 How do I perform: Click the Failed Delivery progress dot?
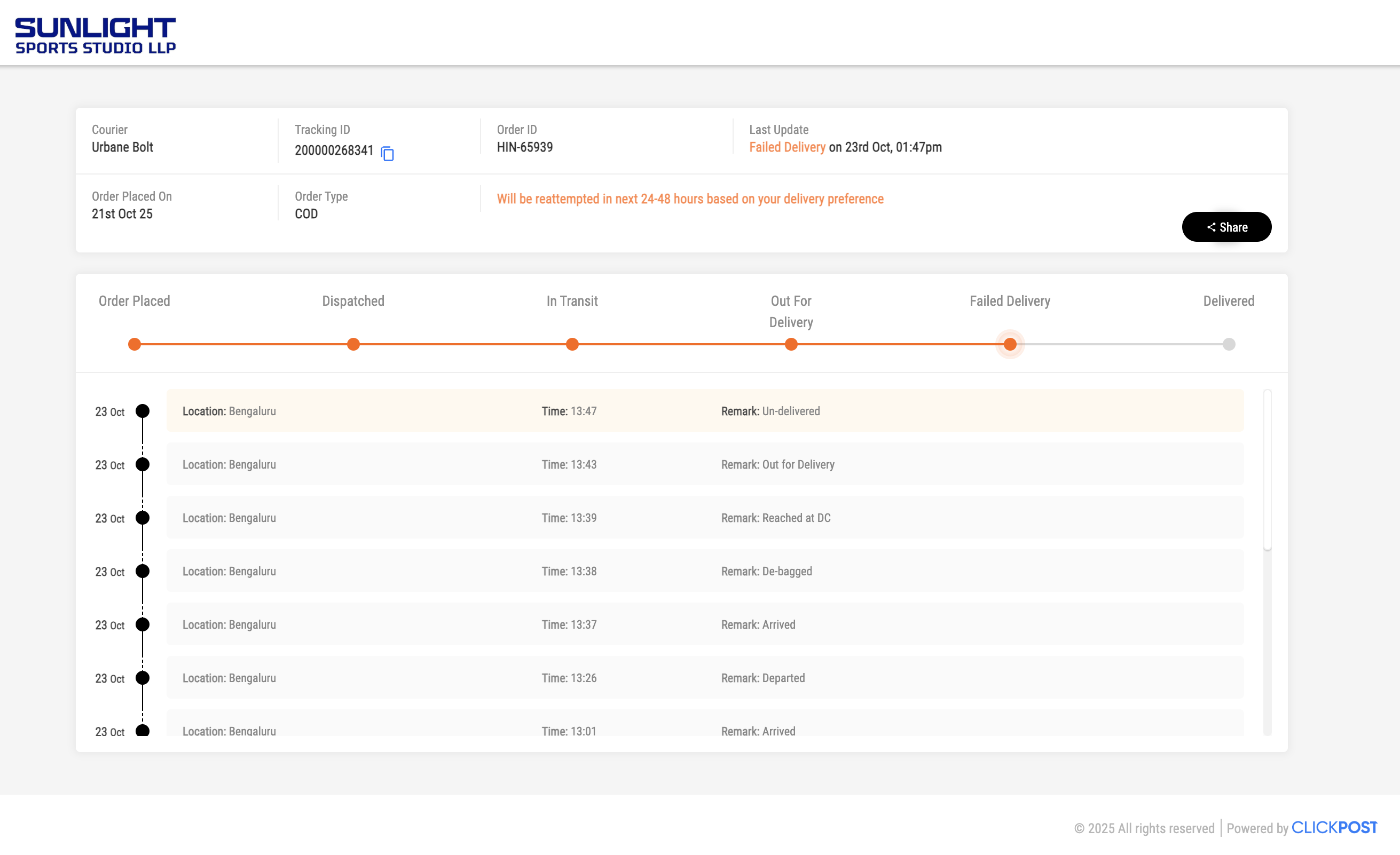[x=1010, y=344]
